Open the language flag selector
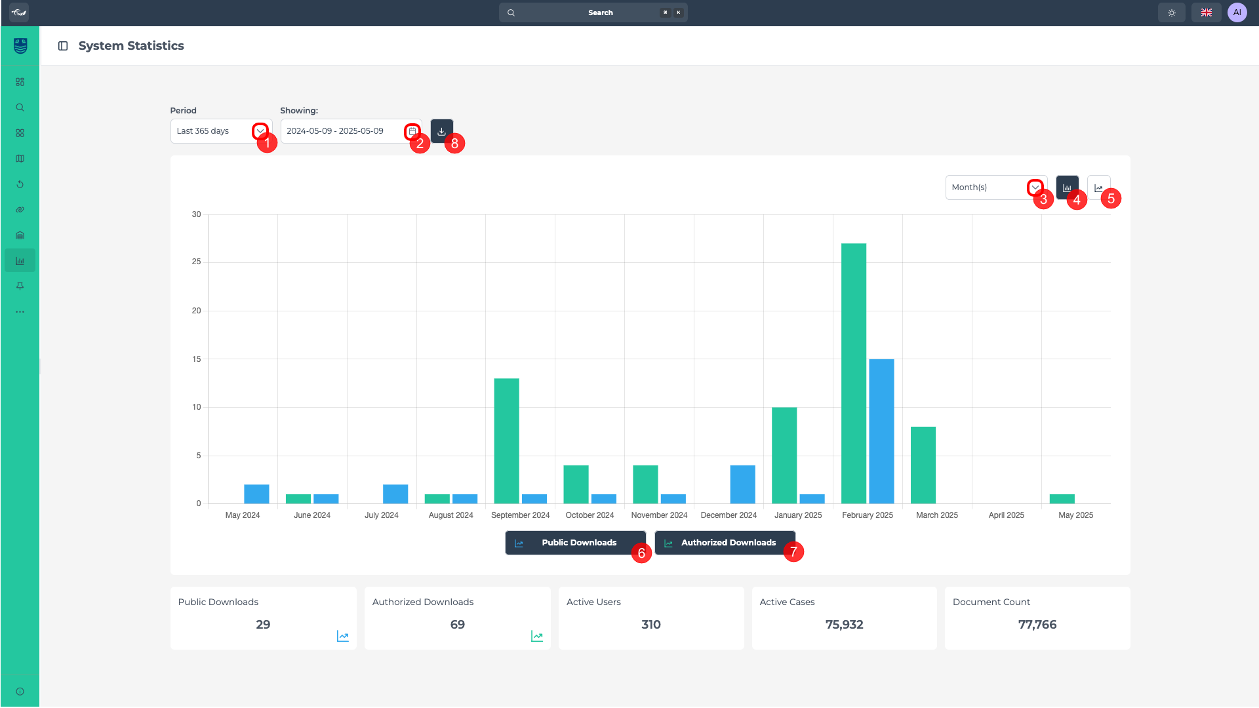The height and width of the screenshot is (708, 1259). tap(1206, 12)
